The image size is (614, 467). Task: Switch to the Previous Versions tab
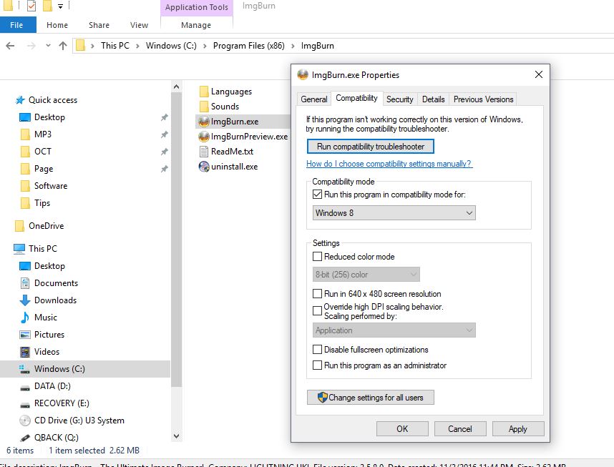pyautogui.click(x=483, y=99)
